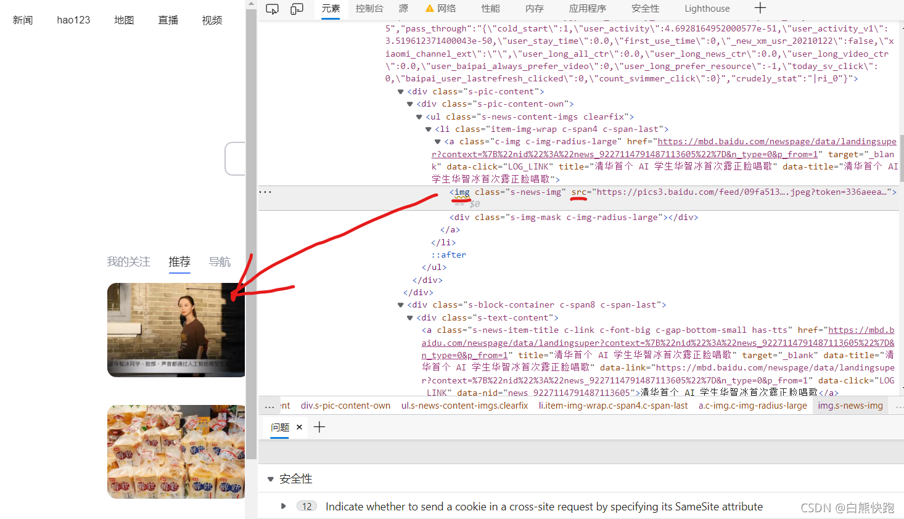
Task: Open the 元素 (Elements) tab
Action: (x=331, y=9)
